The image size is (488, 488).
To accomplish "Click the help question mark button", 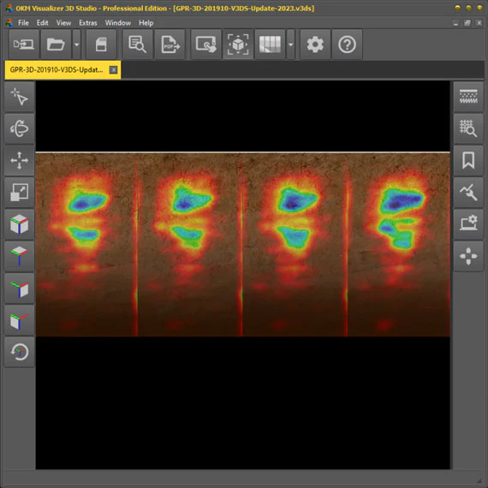I will click(347, 45).
